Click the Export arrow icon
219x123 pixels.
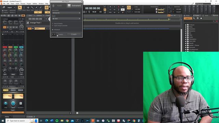(x=4, y=8)
